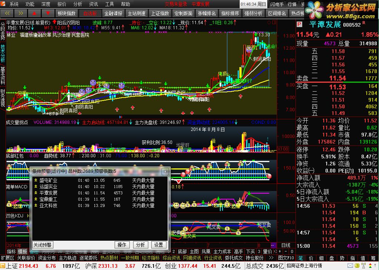This screenshot has height=270, width=379.
Task: Switch to the 技术分析 vertical side tab
Action: pos(3,53)
